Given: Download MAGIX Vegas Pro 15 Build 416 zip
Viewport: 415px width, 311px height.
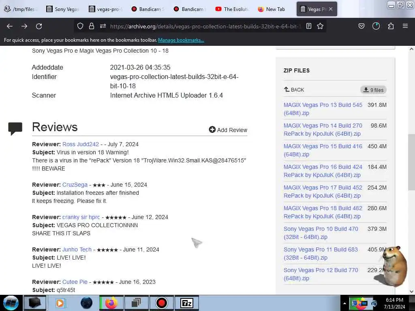Looking at the screenshot, I should pyautogui.click(x=323, y=150).
